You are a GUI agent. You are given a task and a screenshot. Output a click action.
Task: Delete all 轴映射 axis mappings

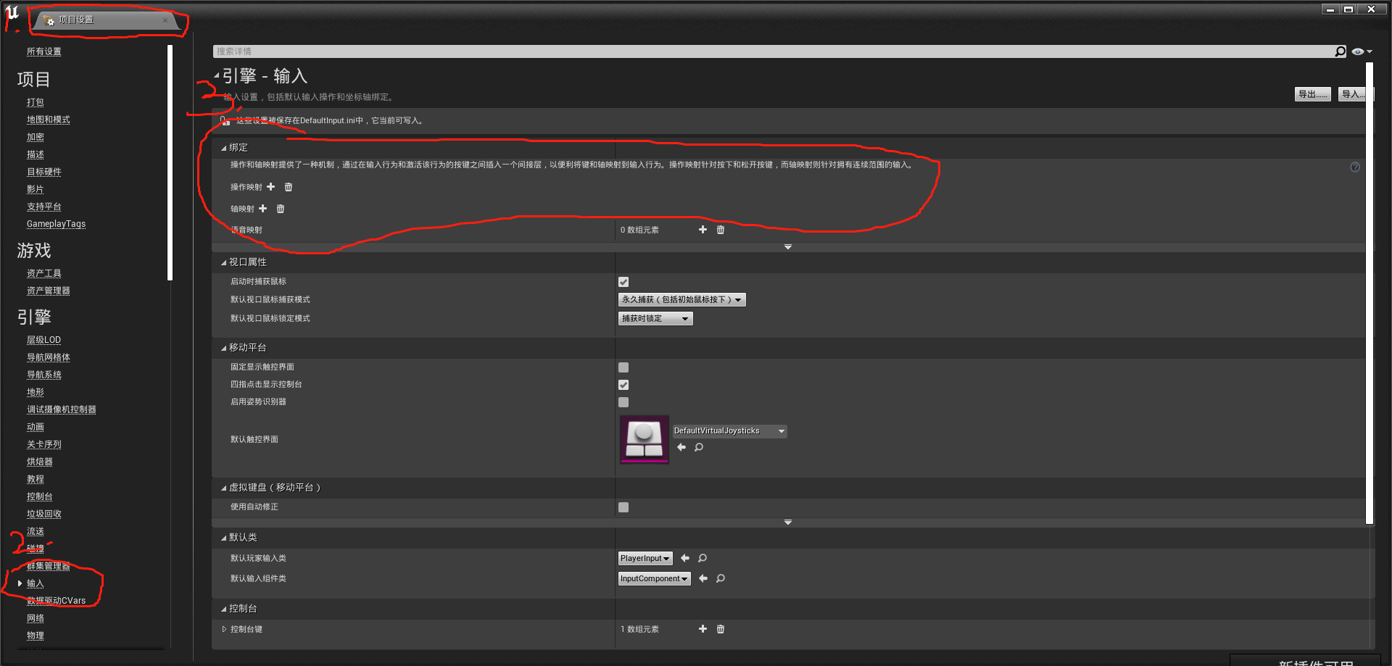(281, 209)
